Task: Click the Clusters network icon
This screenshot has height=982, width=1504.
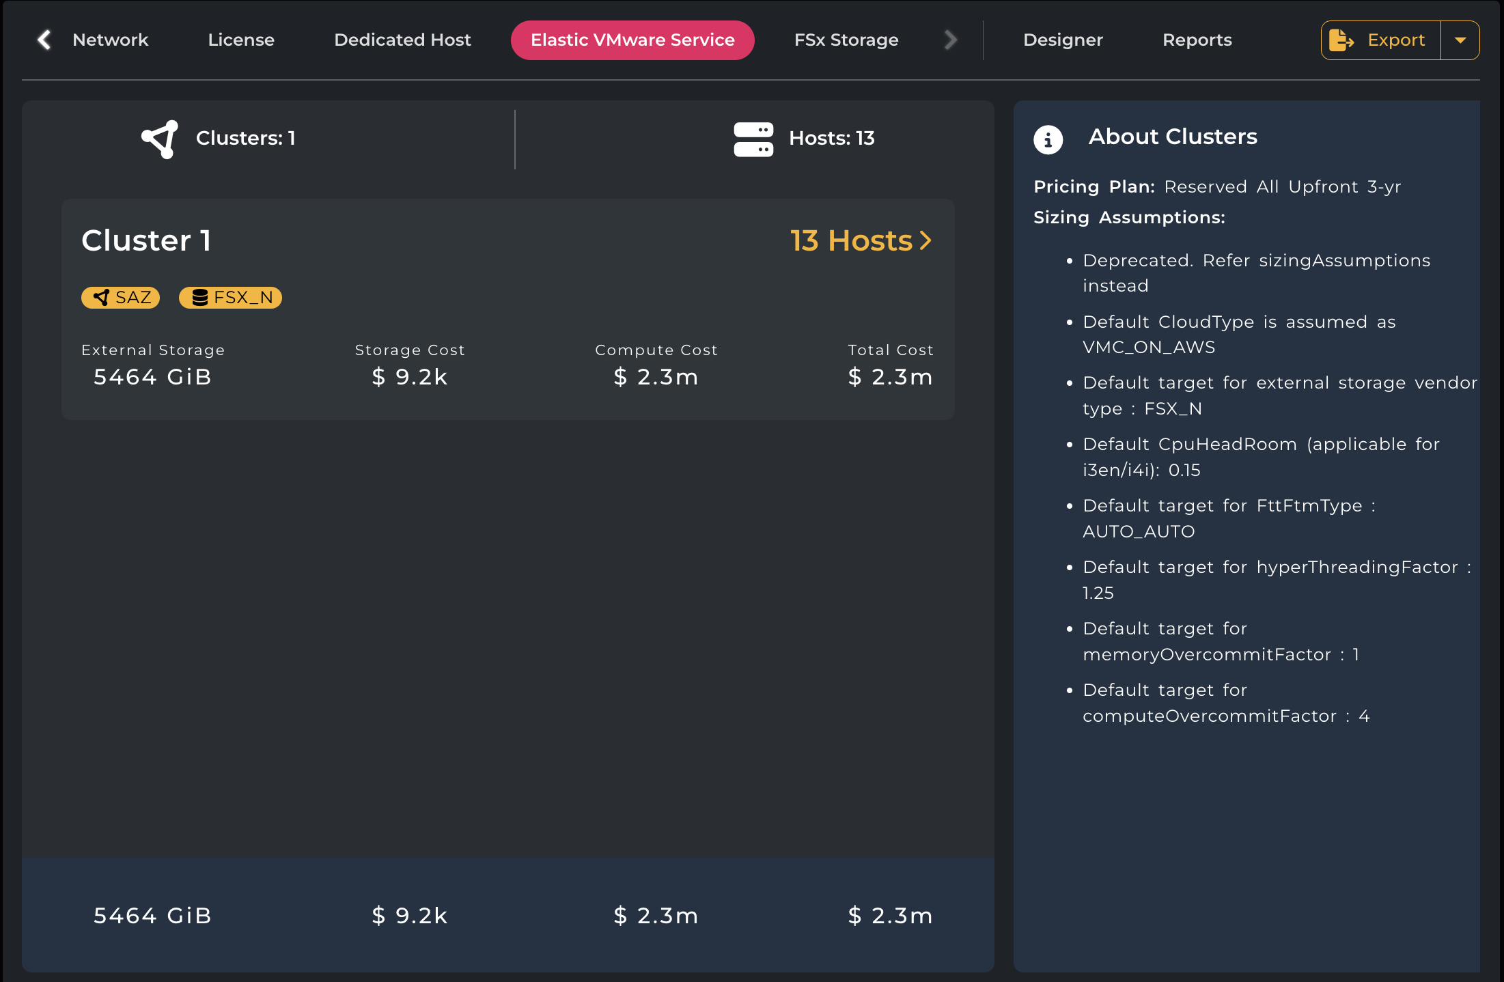Action: pyautogui.click(x=160, y=139)
